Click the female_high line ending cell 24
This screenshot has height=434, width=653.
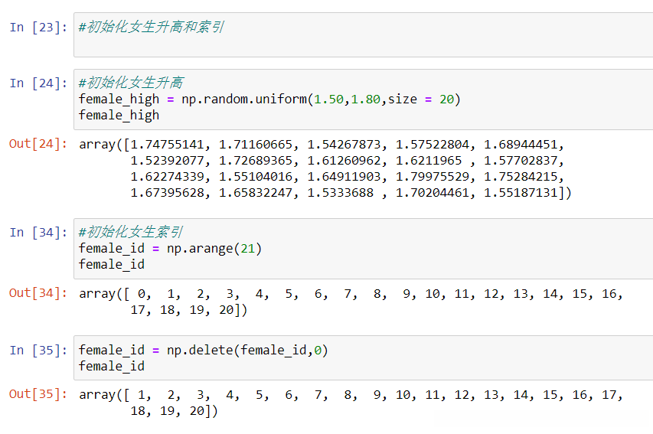119,115
